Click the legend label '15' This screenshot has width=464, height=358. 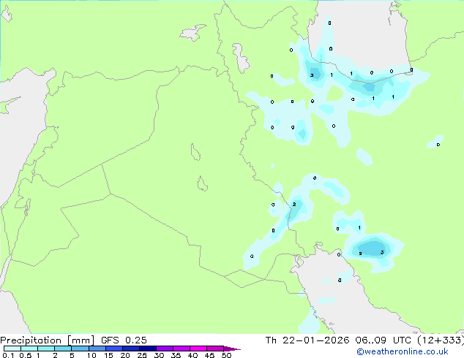(108, 355)
